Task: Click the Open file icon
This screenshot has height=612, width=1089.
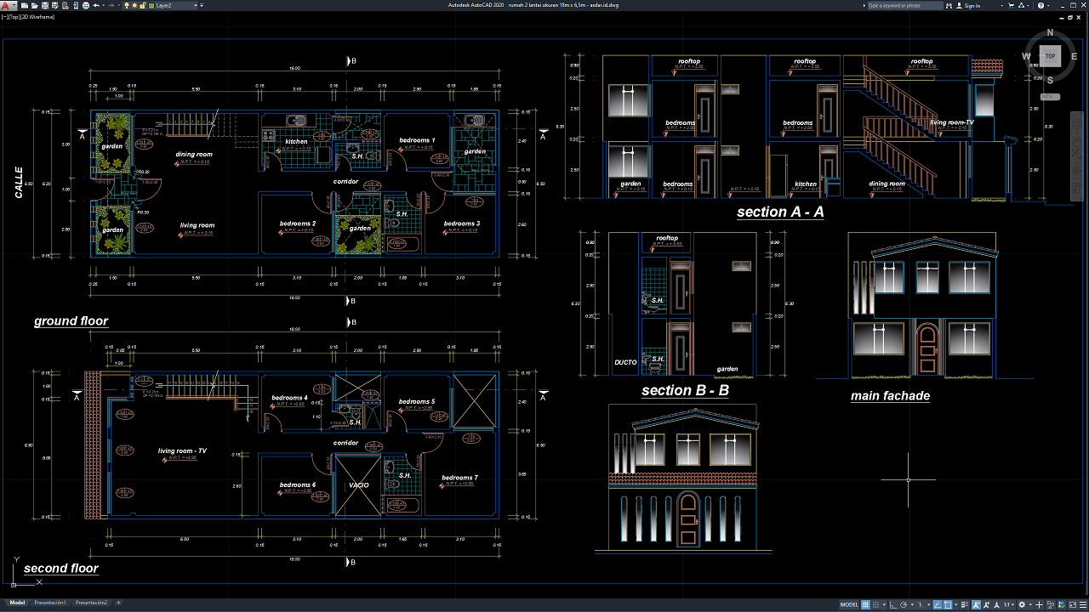Action: pyautogui.click(x=35, y=5)
